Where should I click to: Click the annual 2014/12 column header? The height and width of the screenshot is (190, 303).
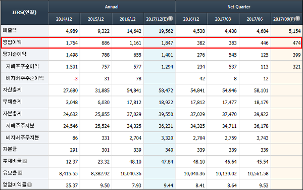coord(64,19)
